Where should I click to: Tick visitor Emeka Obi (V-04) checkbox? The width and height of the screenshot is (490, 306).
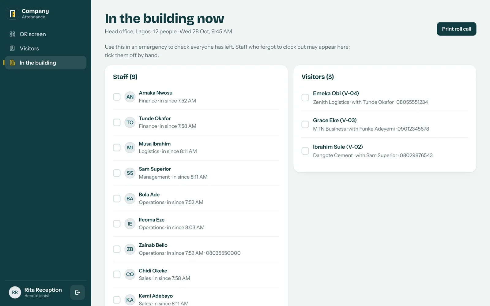[x=305, y=98]
